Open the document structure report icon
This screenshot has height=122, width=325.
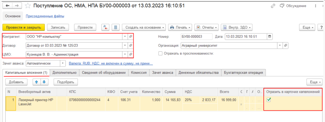pos(116,27)
